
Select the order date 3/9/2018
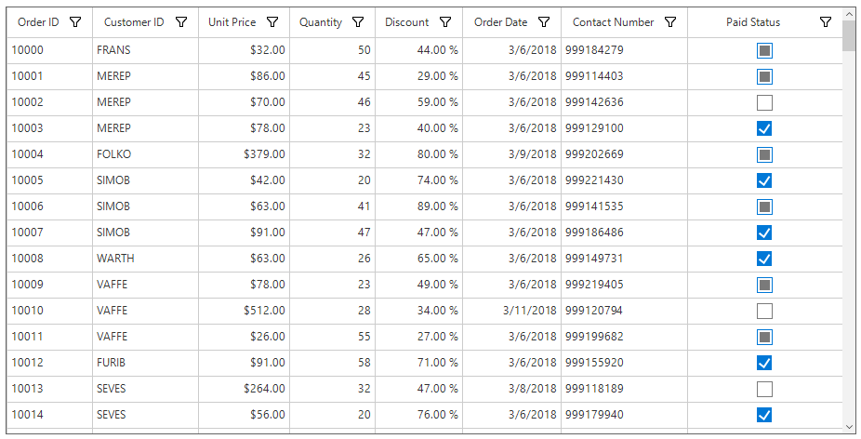pos(511,154)
